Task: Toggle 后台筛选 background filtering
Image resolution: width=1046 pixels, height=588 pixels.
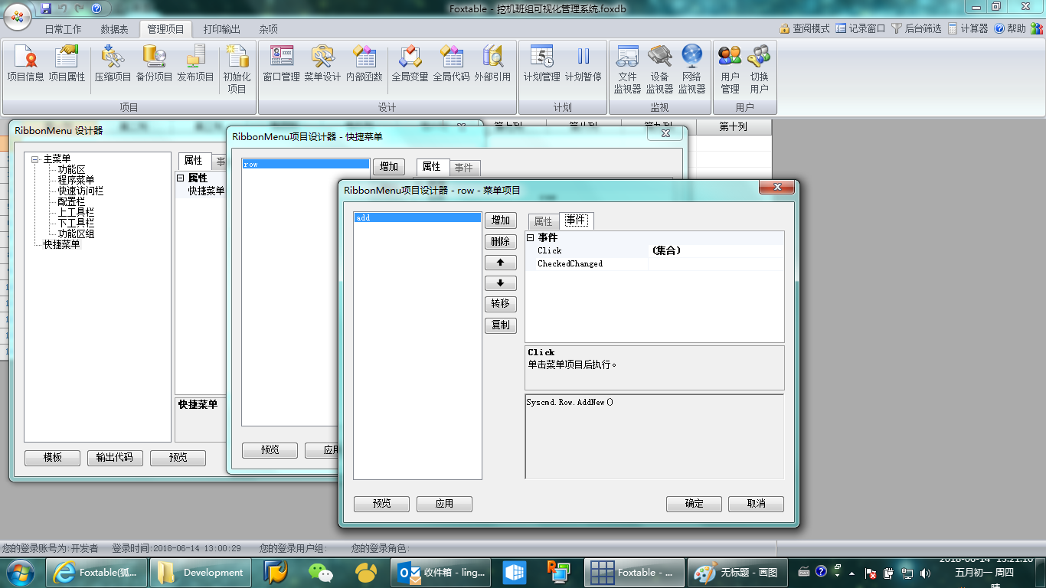Action: (916, 28)
